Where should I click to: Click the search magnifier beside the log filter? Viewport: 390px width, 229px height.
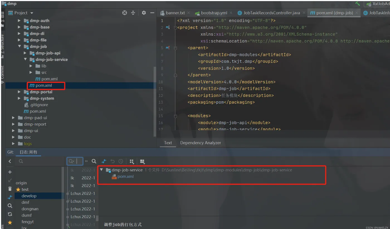tap(94, 161)
